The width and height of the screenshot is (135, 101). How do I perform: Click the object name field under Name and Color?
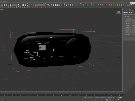[x=130, y=39]
